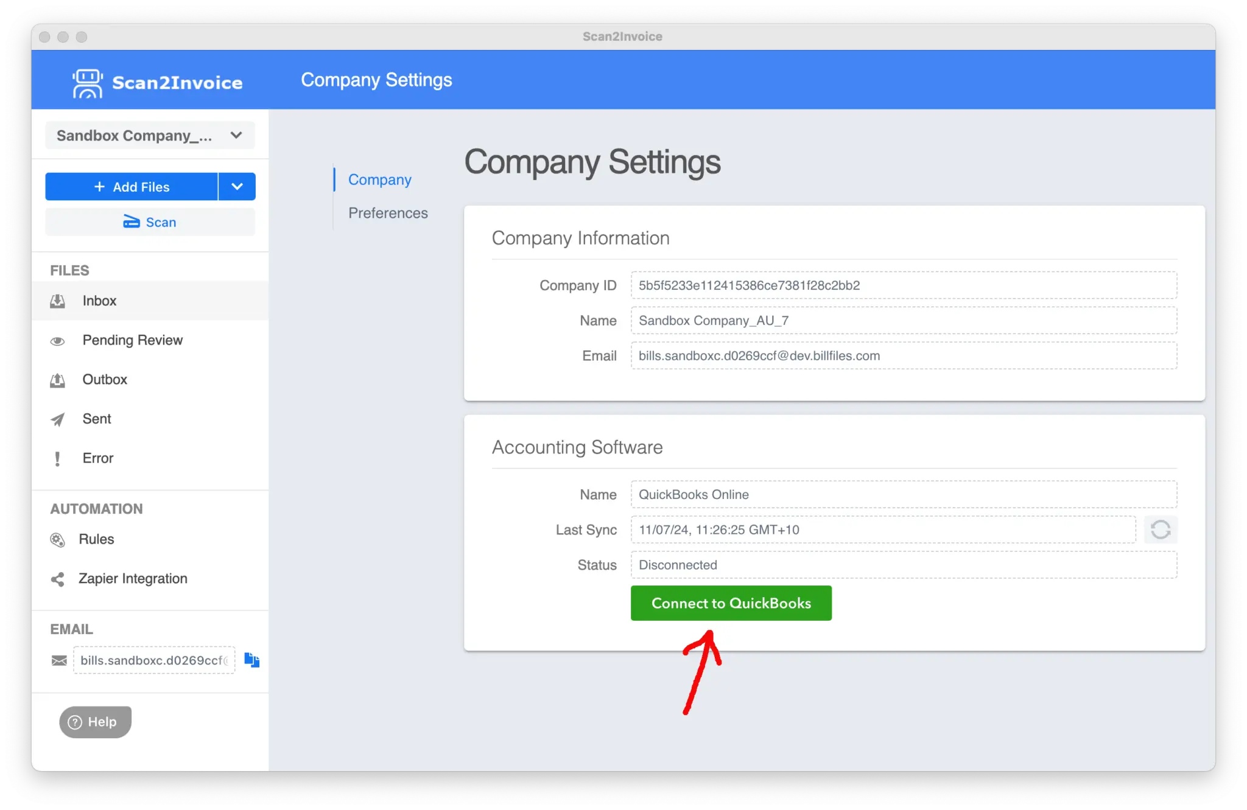Refresh the Last Sync with the sync icon

[x=1161, y=529]
